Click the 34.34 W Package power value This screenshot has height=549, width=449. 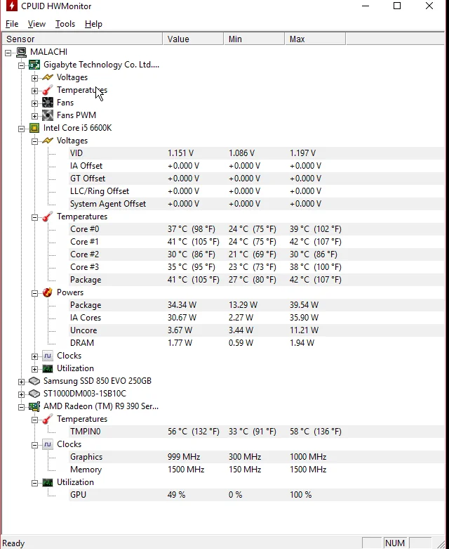(x=182, y=305)
